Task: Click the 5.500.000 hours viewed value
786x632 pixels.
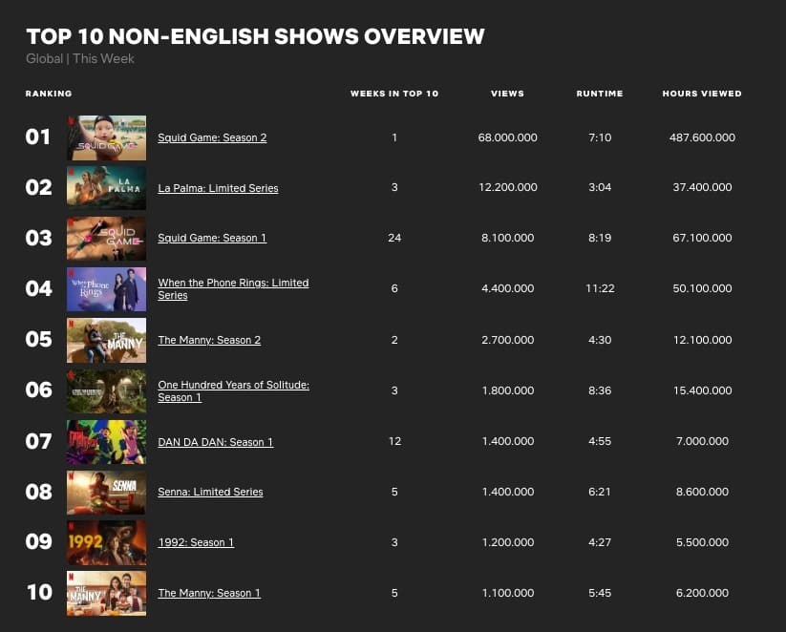Action: (x=702, y=542)
